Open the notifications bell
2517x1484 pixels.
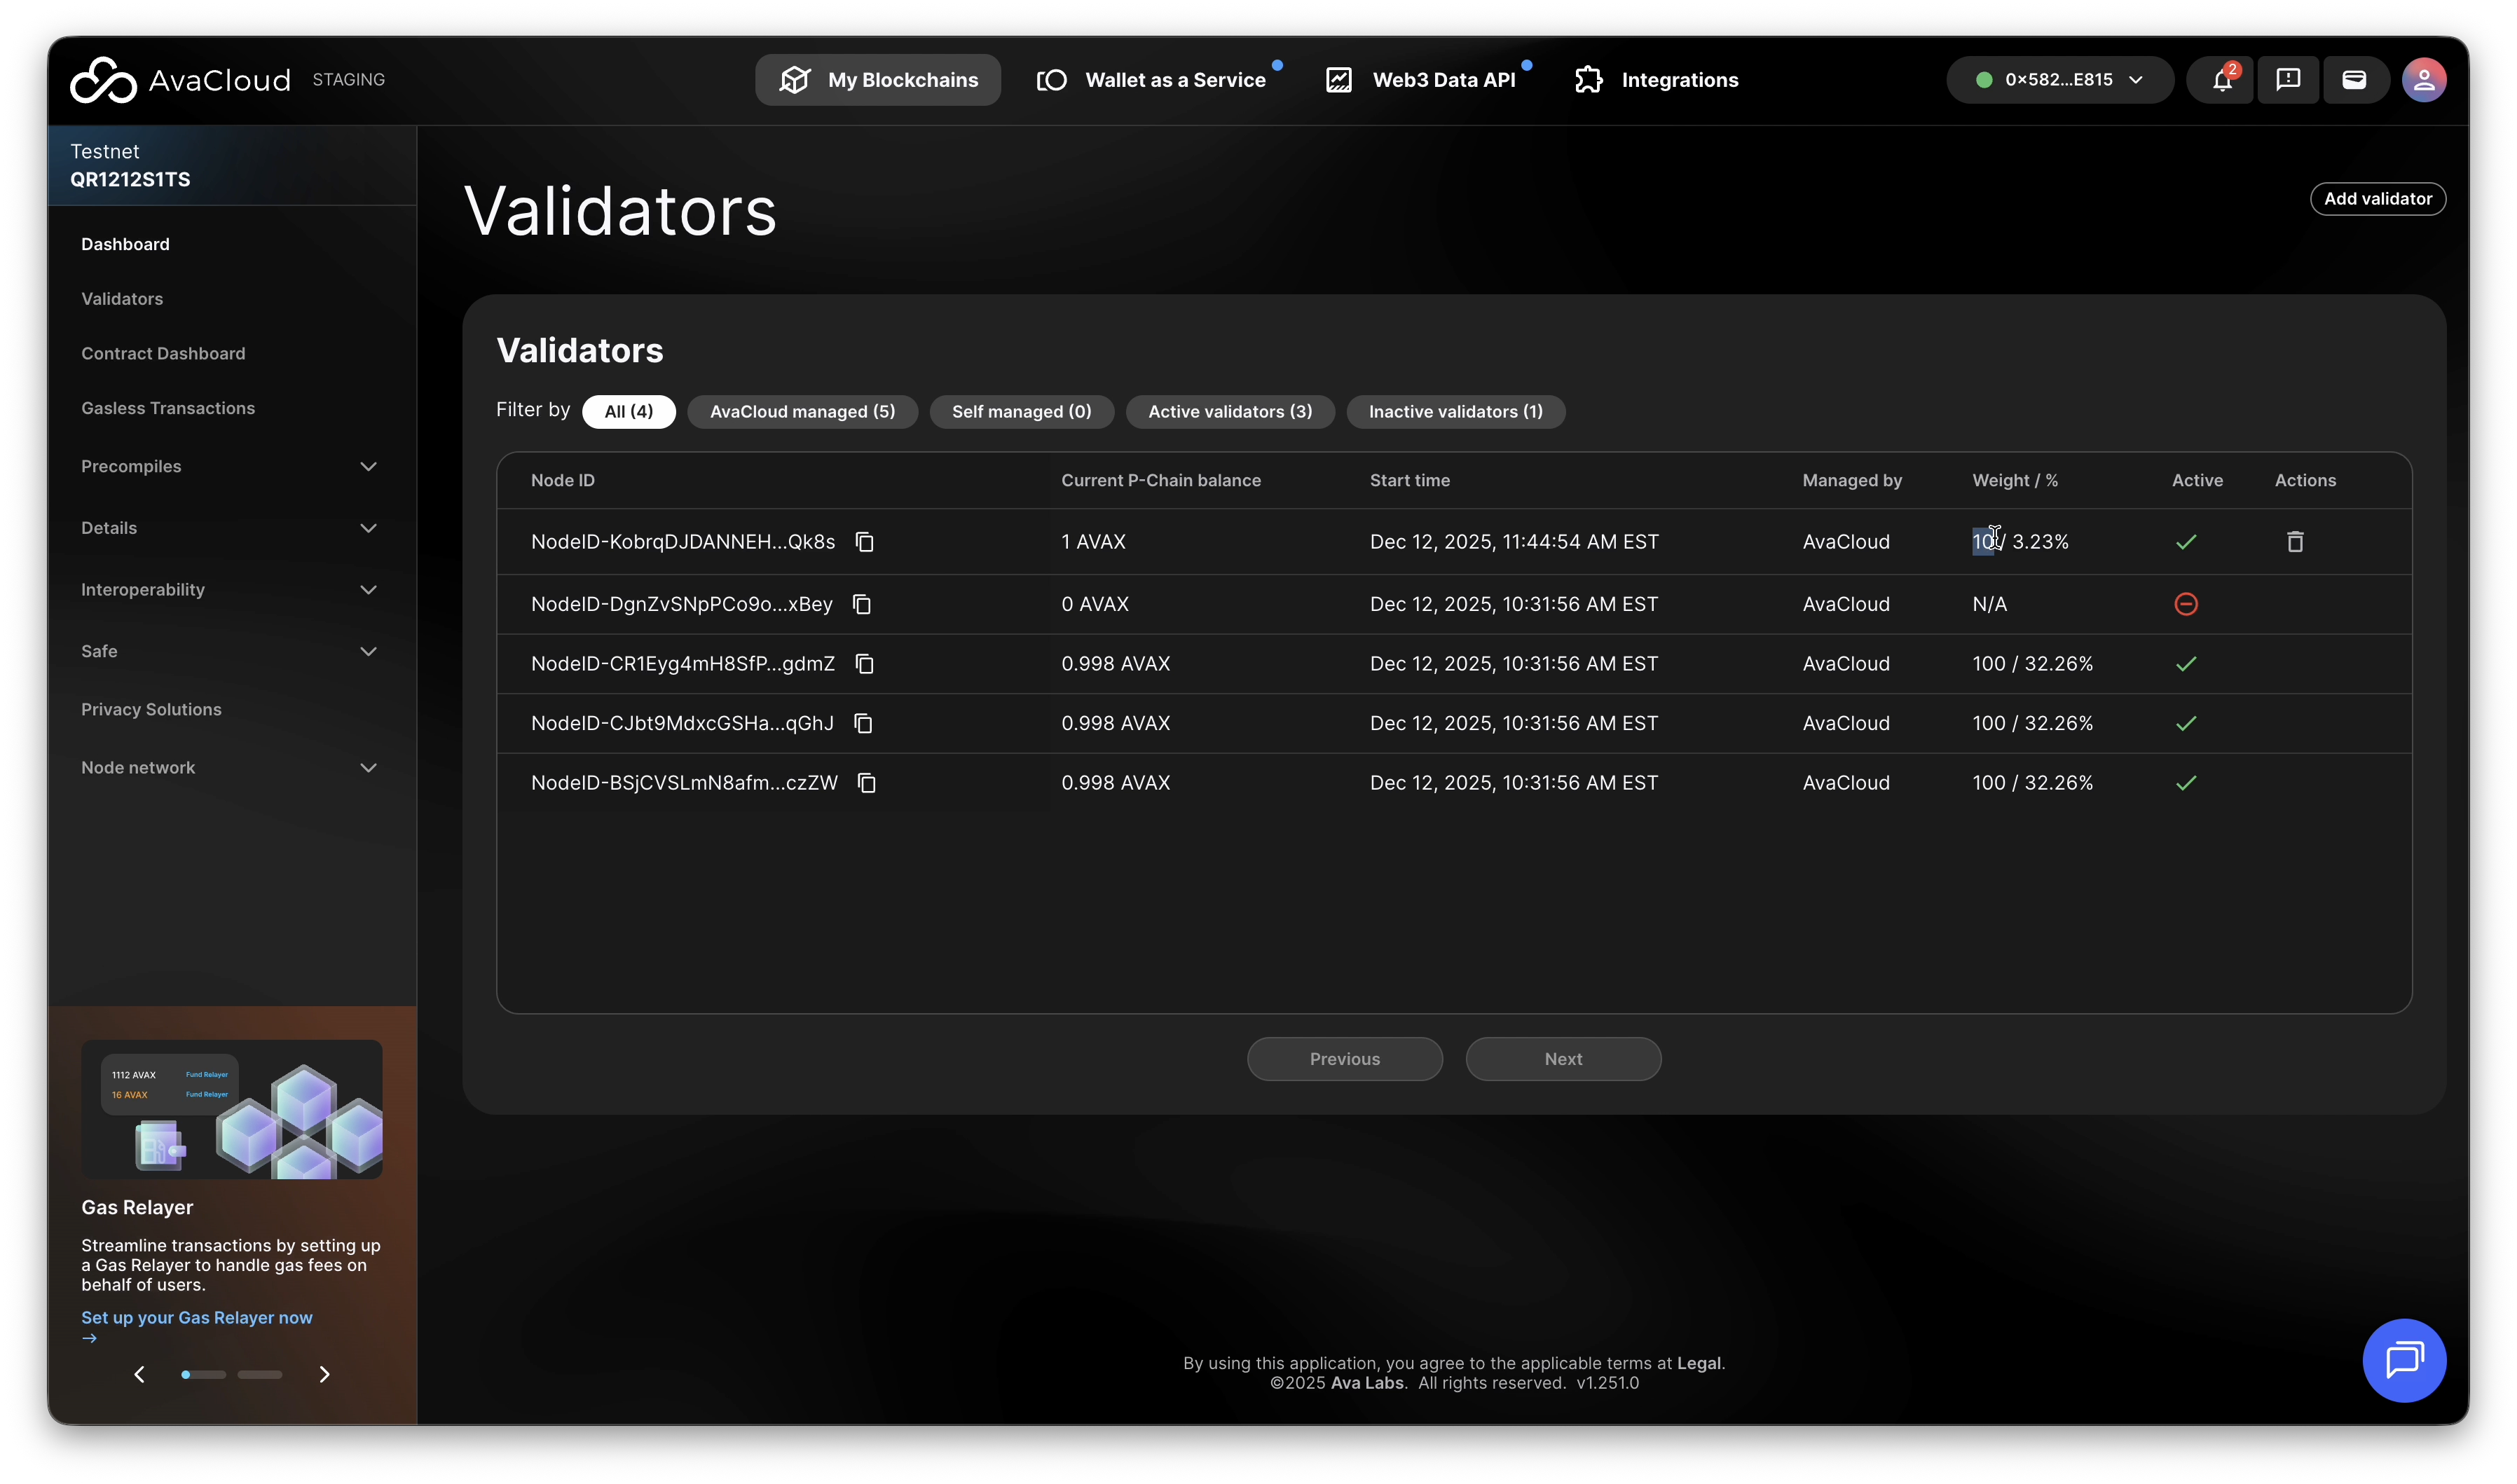(2221, 80)
